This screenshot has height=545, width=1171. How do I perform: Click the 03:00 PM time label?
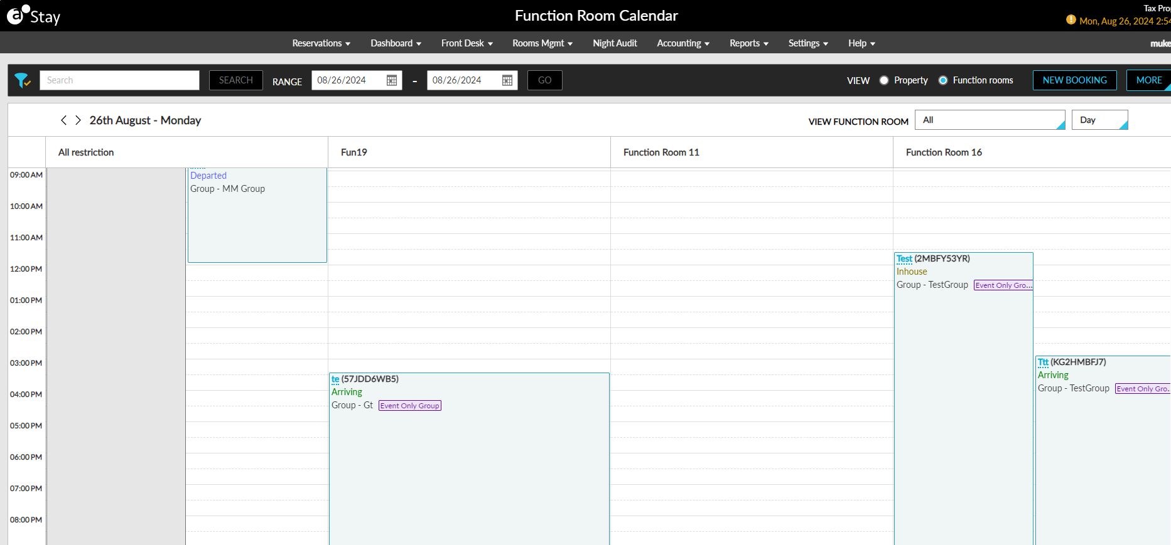pos(26,363)
